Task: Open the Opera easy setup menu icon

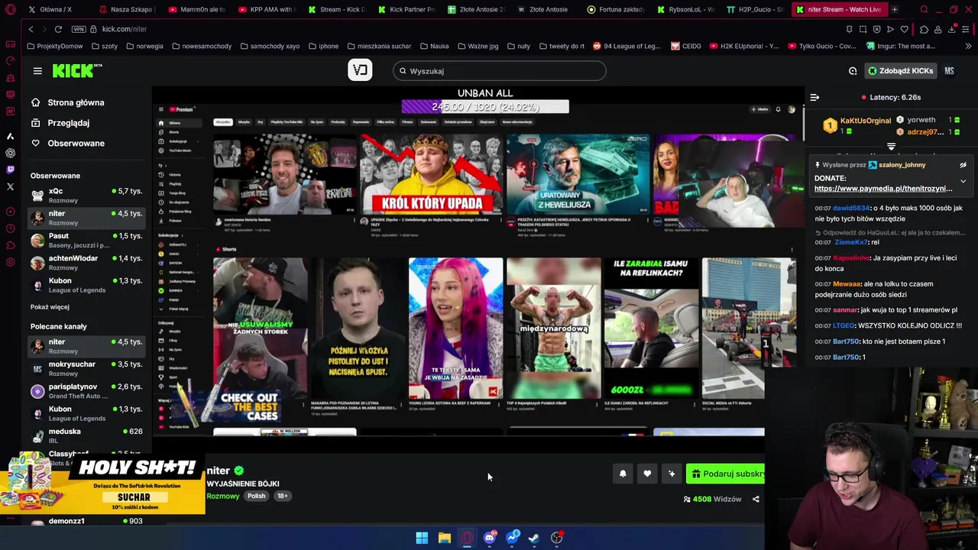Action: (x=966, y=29)
